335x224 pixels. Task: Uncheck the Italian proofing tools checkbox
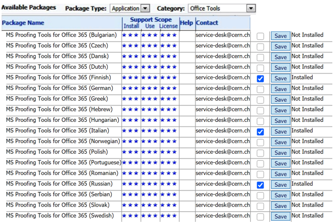point(260,132)
